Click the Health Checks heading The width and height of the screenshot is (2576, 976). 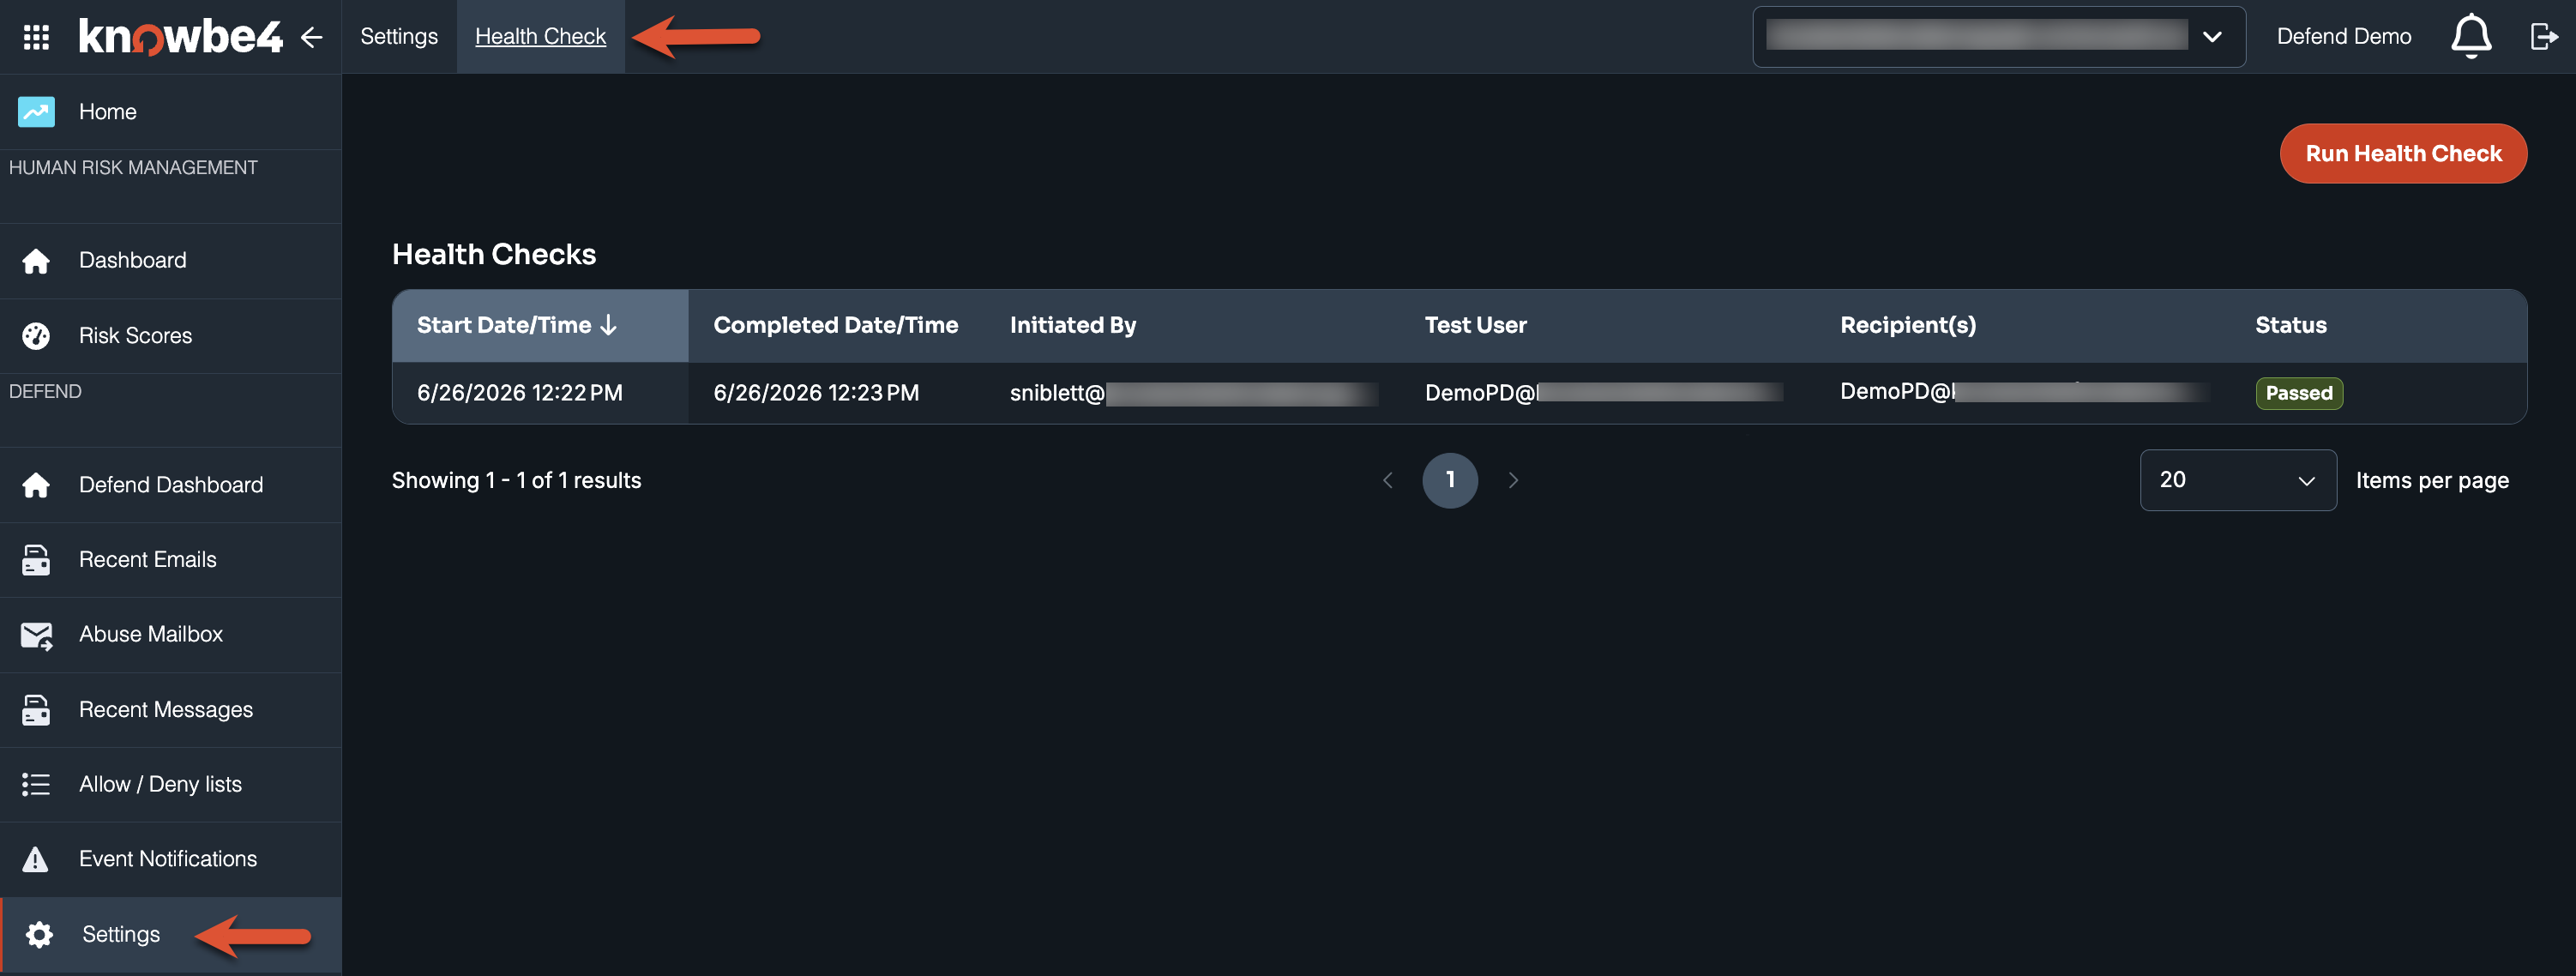click(494, 255)
